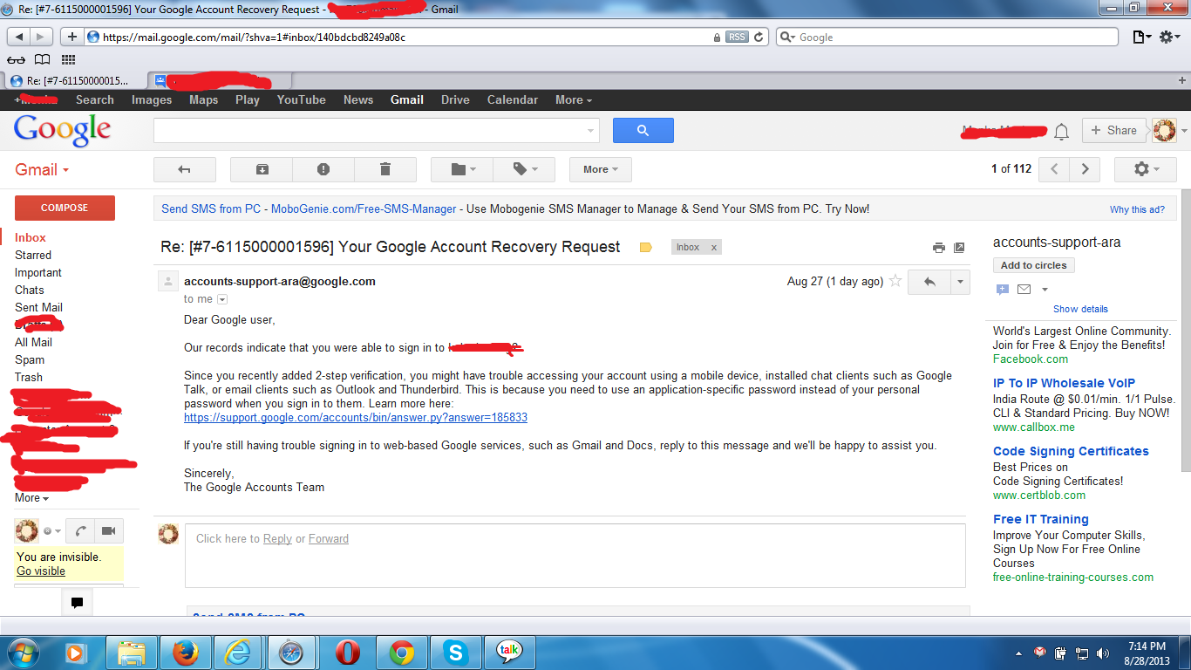Open conversation in a new window
This screenshot has width=1191, height=670.
click(x=959, y=248)
